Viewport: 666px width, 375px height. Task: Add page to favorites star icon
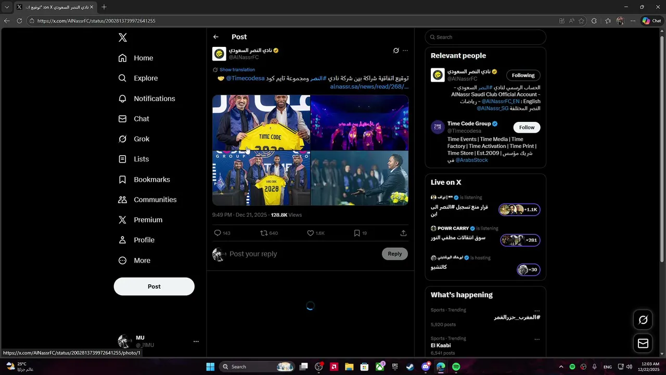pos(582,21)
